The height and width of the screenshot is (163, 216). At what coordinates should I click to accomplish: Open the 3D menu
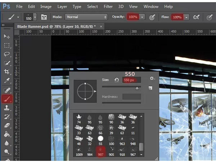tap(121, 6)
